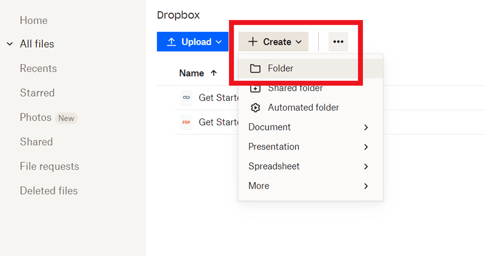The height and width of the screenshot is (256, 485).
Task: Click the Dropbox breadcrumb title
Action: [178, 15]
